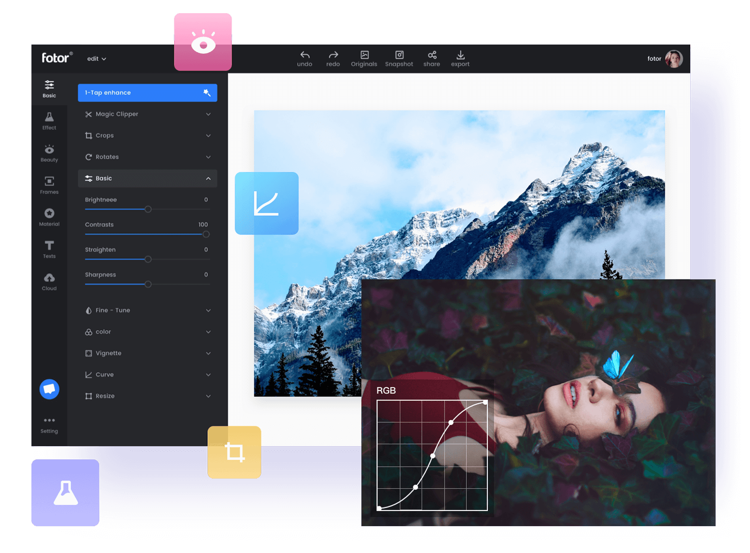
Task: Open the Material star sidebar tab
Action: coord(49,217)
